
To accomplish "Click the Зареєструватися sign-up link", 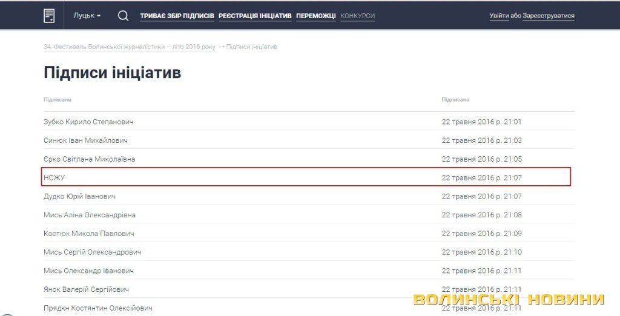I will pos(549,16).
